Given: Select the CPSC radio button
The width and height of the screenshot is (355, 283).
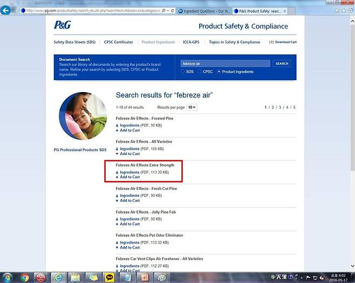Looking at the screenshot, I should (x=199, y=72).
